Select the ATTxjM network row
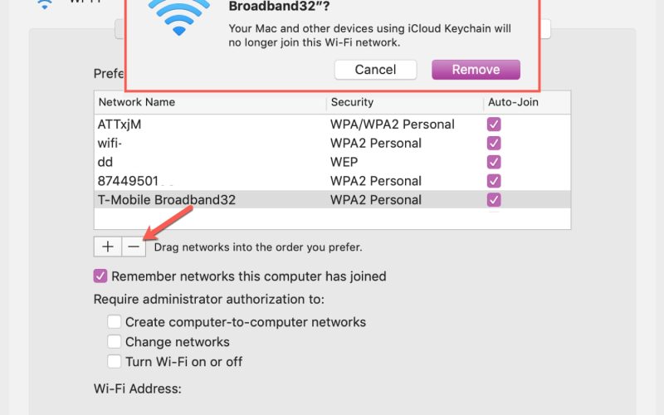Viewport: 664px width, 415px height. 207,124
